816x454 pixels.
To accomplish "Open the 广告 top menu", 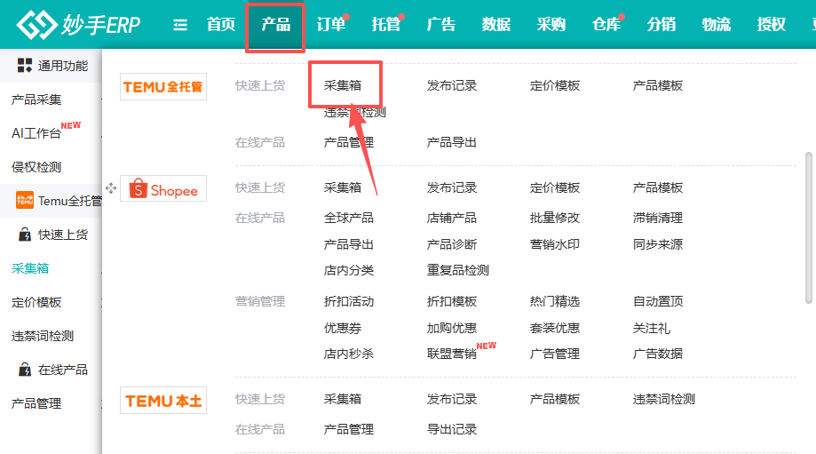I will pyautogui.click(x=441, y=25).
